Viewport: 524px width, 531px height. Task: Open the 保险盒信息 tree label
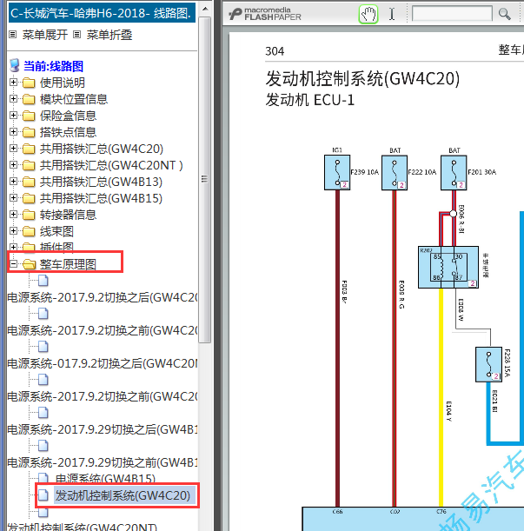tap(68, 116)
